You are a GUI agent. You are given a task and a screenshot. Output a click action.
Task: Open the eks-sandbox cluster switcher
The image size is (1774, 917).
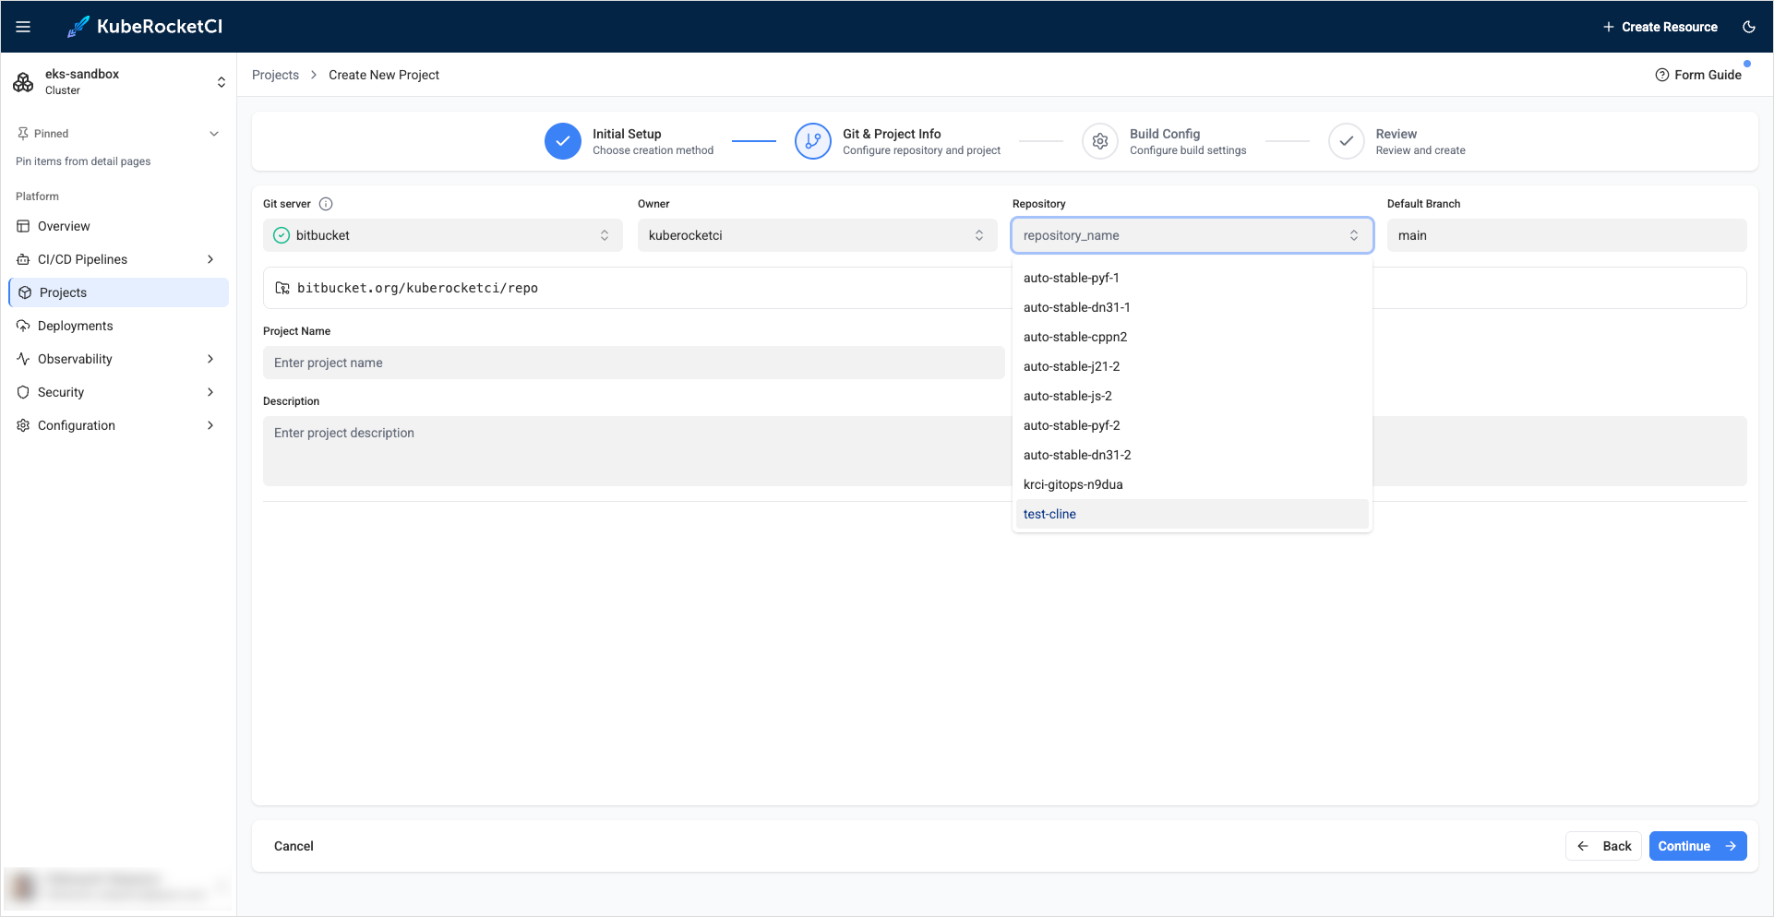point(119,82)
